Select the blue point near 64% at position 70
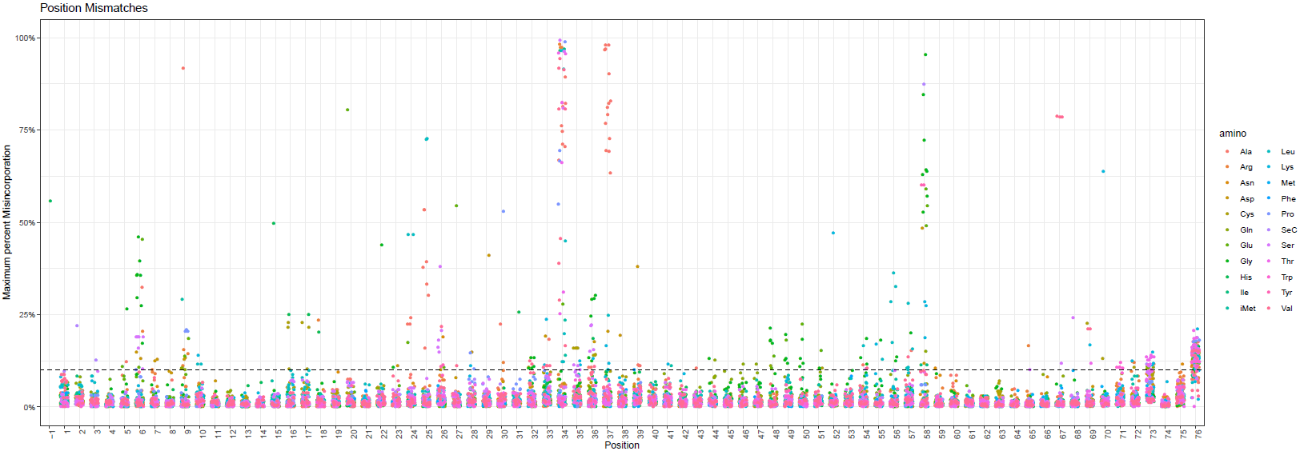Viewport: 1304px width, 455px height. point(1103,171)
